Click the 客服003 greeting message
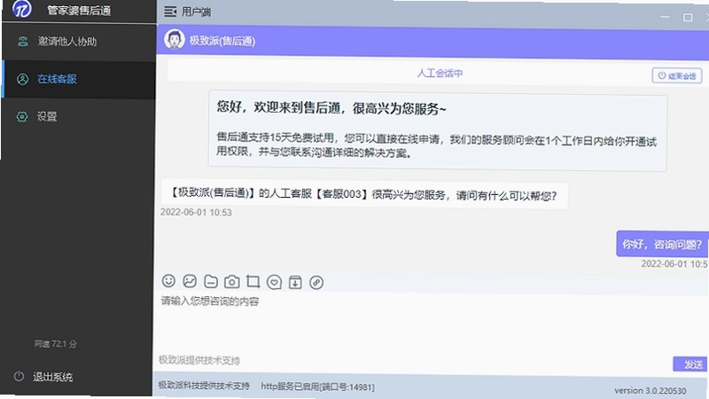 [x=364, y=194]
